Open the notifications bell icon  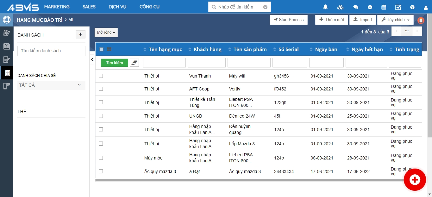click(x=325, y=7)
